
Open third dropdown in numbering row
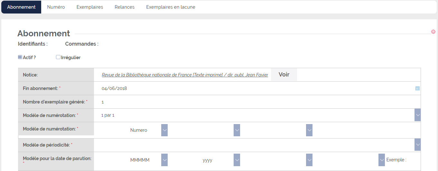309,130
